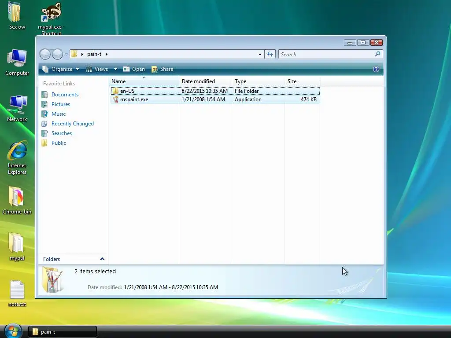
Task: Click the Documents sidebar icon
Action: [44, 95]
